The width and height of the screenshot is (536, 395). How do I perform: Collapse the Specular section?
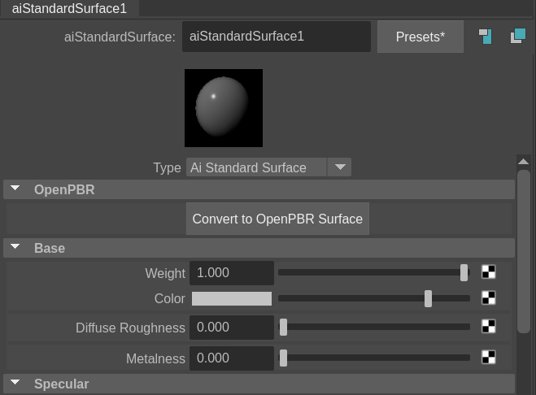tap(15, 382)
